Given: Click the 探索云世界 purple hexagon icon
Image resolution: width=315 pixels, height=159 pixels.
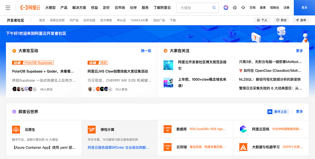Looking at the screenshot, I should pyautogui.click(x=14, y=112).
